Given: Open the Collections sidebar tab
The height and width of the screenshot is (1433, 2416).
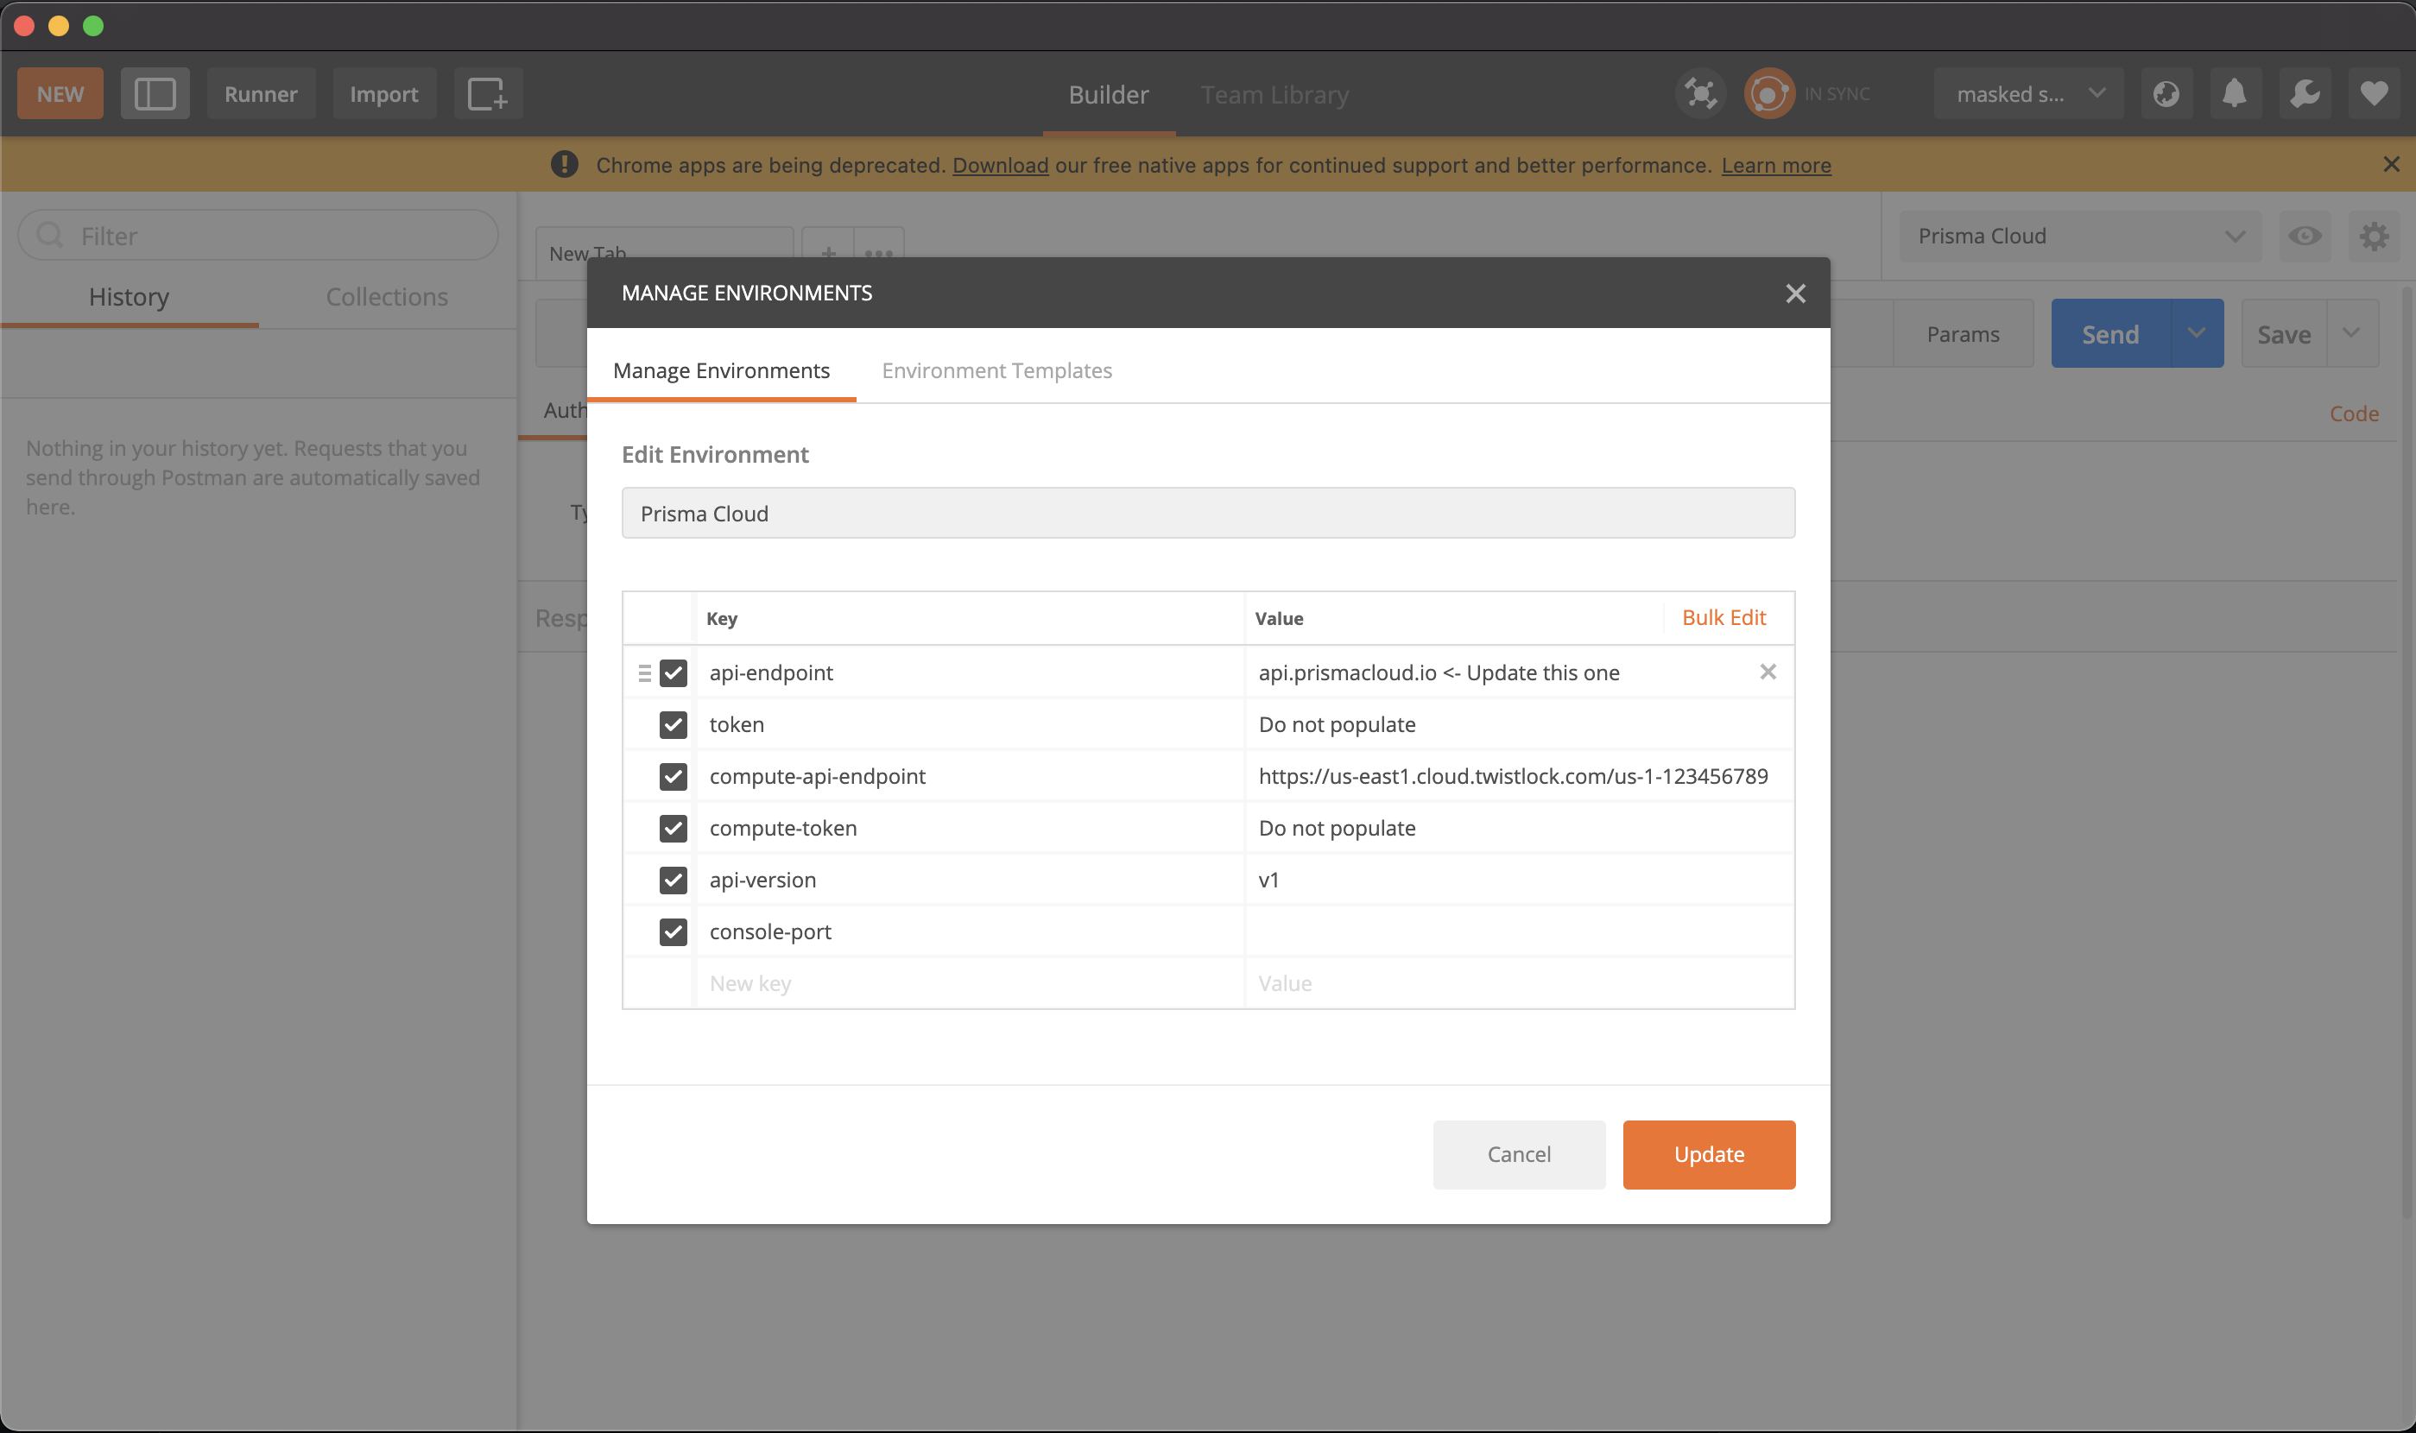Looking at the screenshot, I should click(386, 298).
